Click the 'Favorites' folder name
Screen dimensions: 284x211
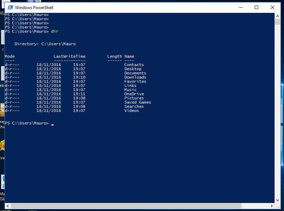[x=135, y=81]
